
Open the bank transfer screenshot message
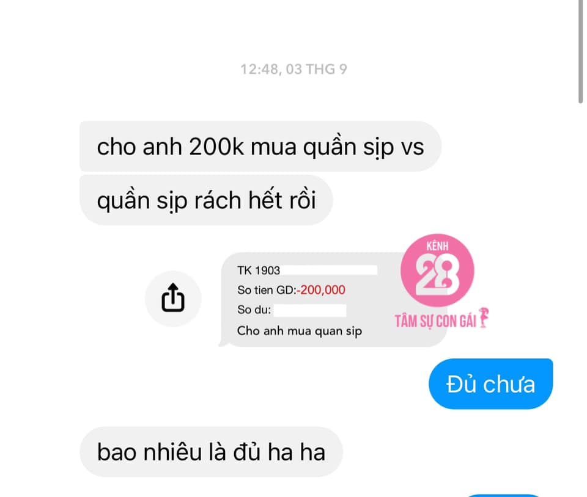pyautogui.click(x=333, y=300)
